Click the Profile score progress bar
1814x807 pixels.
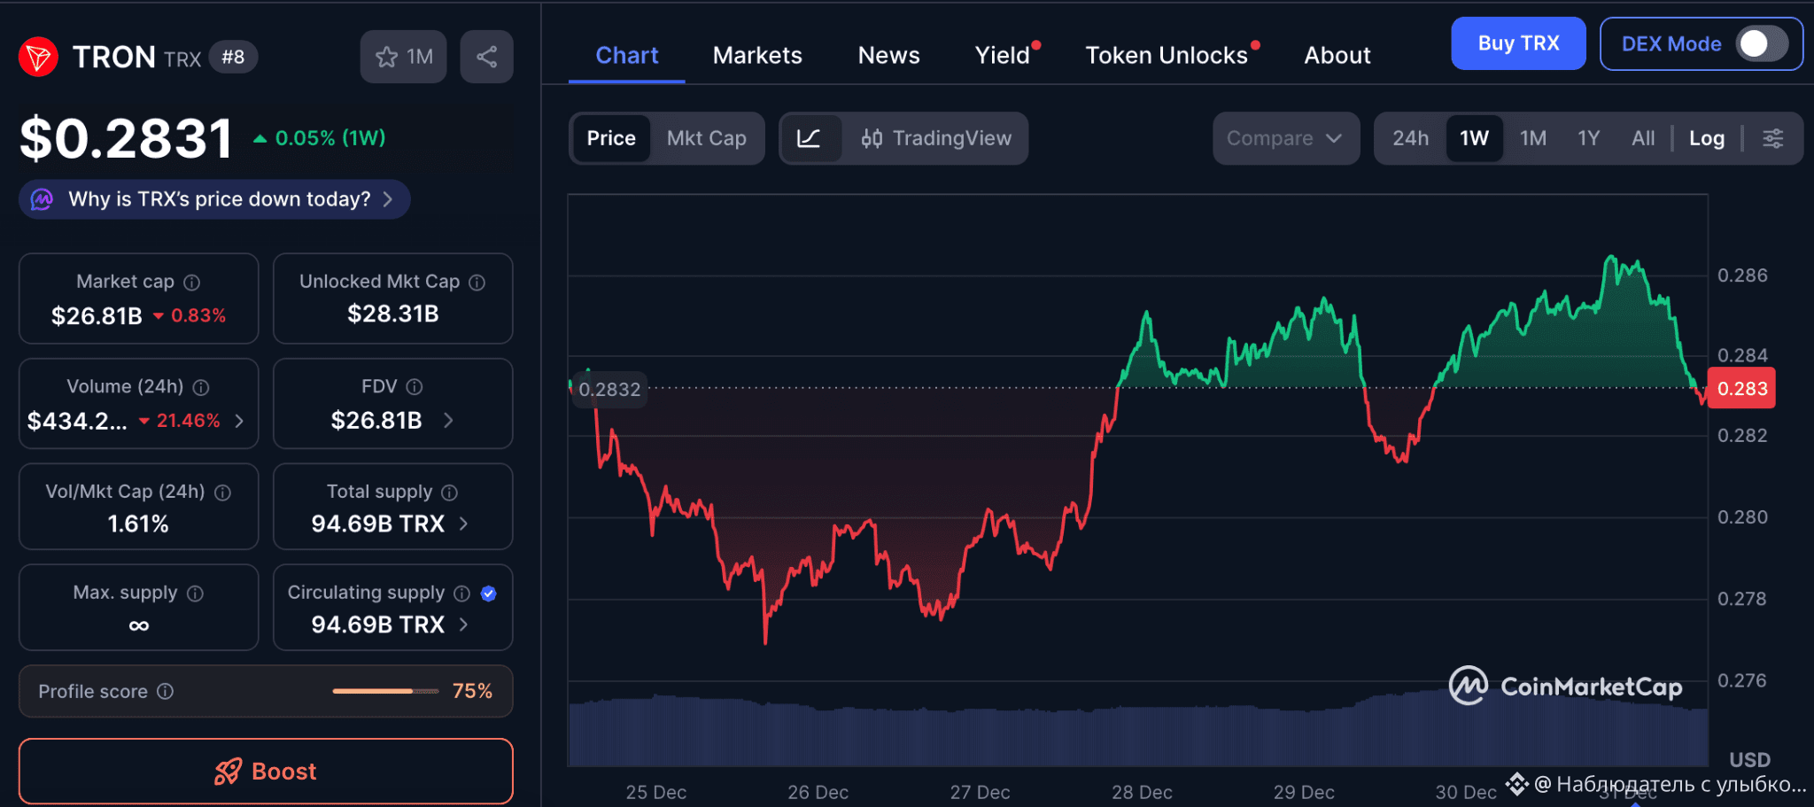coord(385,691)
